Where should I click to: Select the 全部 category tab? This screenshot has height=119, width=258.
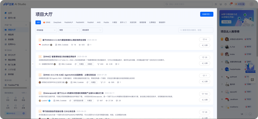(38, 22)
